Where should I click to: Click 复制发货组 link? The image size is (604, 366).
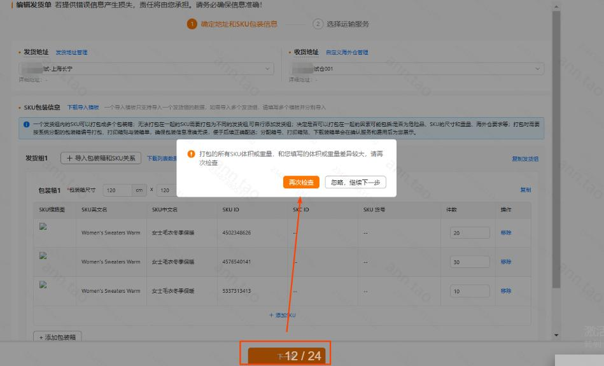pos(525,159)
